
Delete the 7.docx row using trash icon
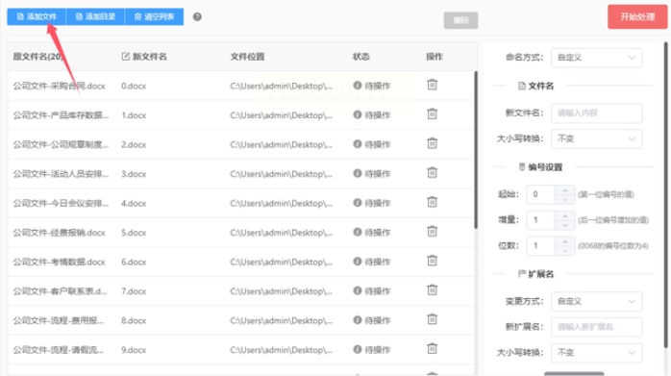click(x=433, y=289)
